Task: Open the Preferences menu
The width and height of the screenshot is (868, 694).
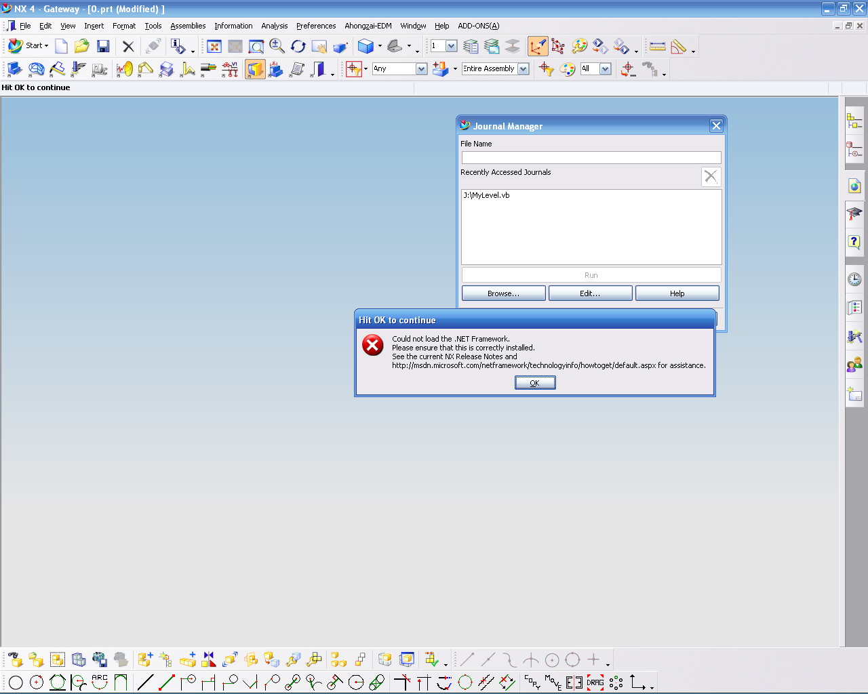Action: point(316,26)
